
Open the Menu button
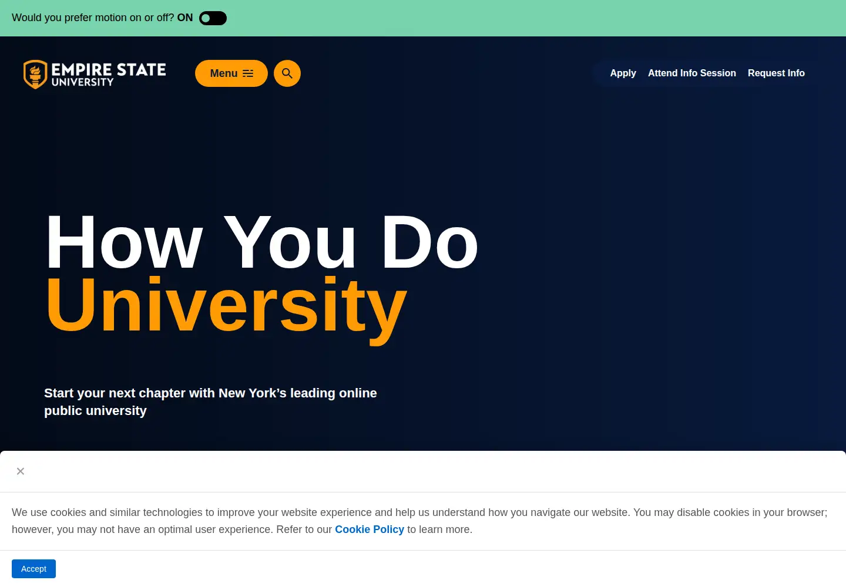click(x=231, y=73)
